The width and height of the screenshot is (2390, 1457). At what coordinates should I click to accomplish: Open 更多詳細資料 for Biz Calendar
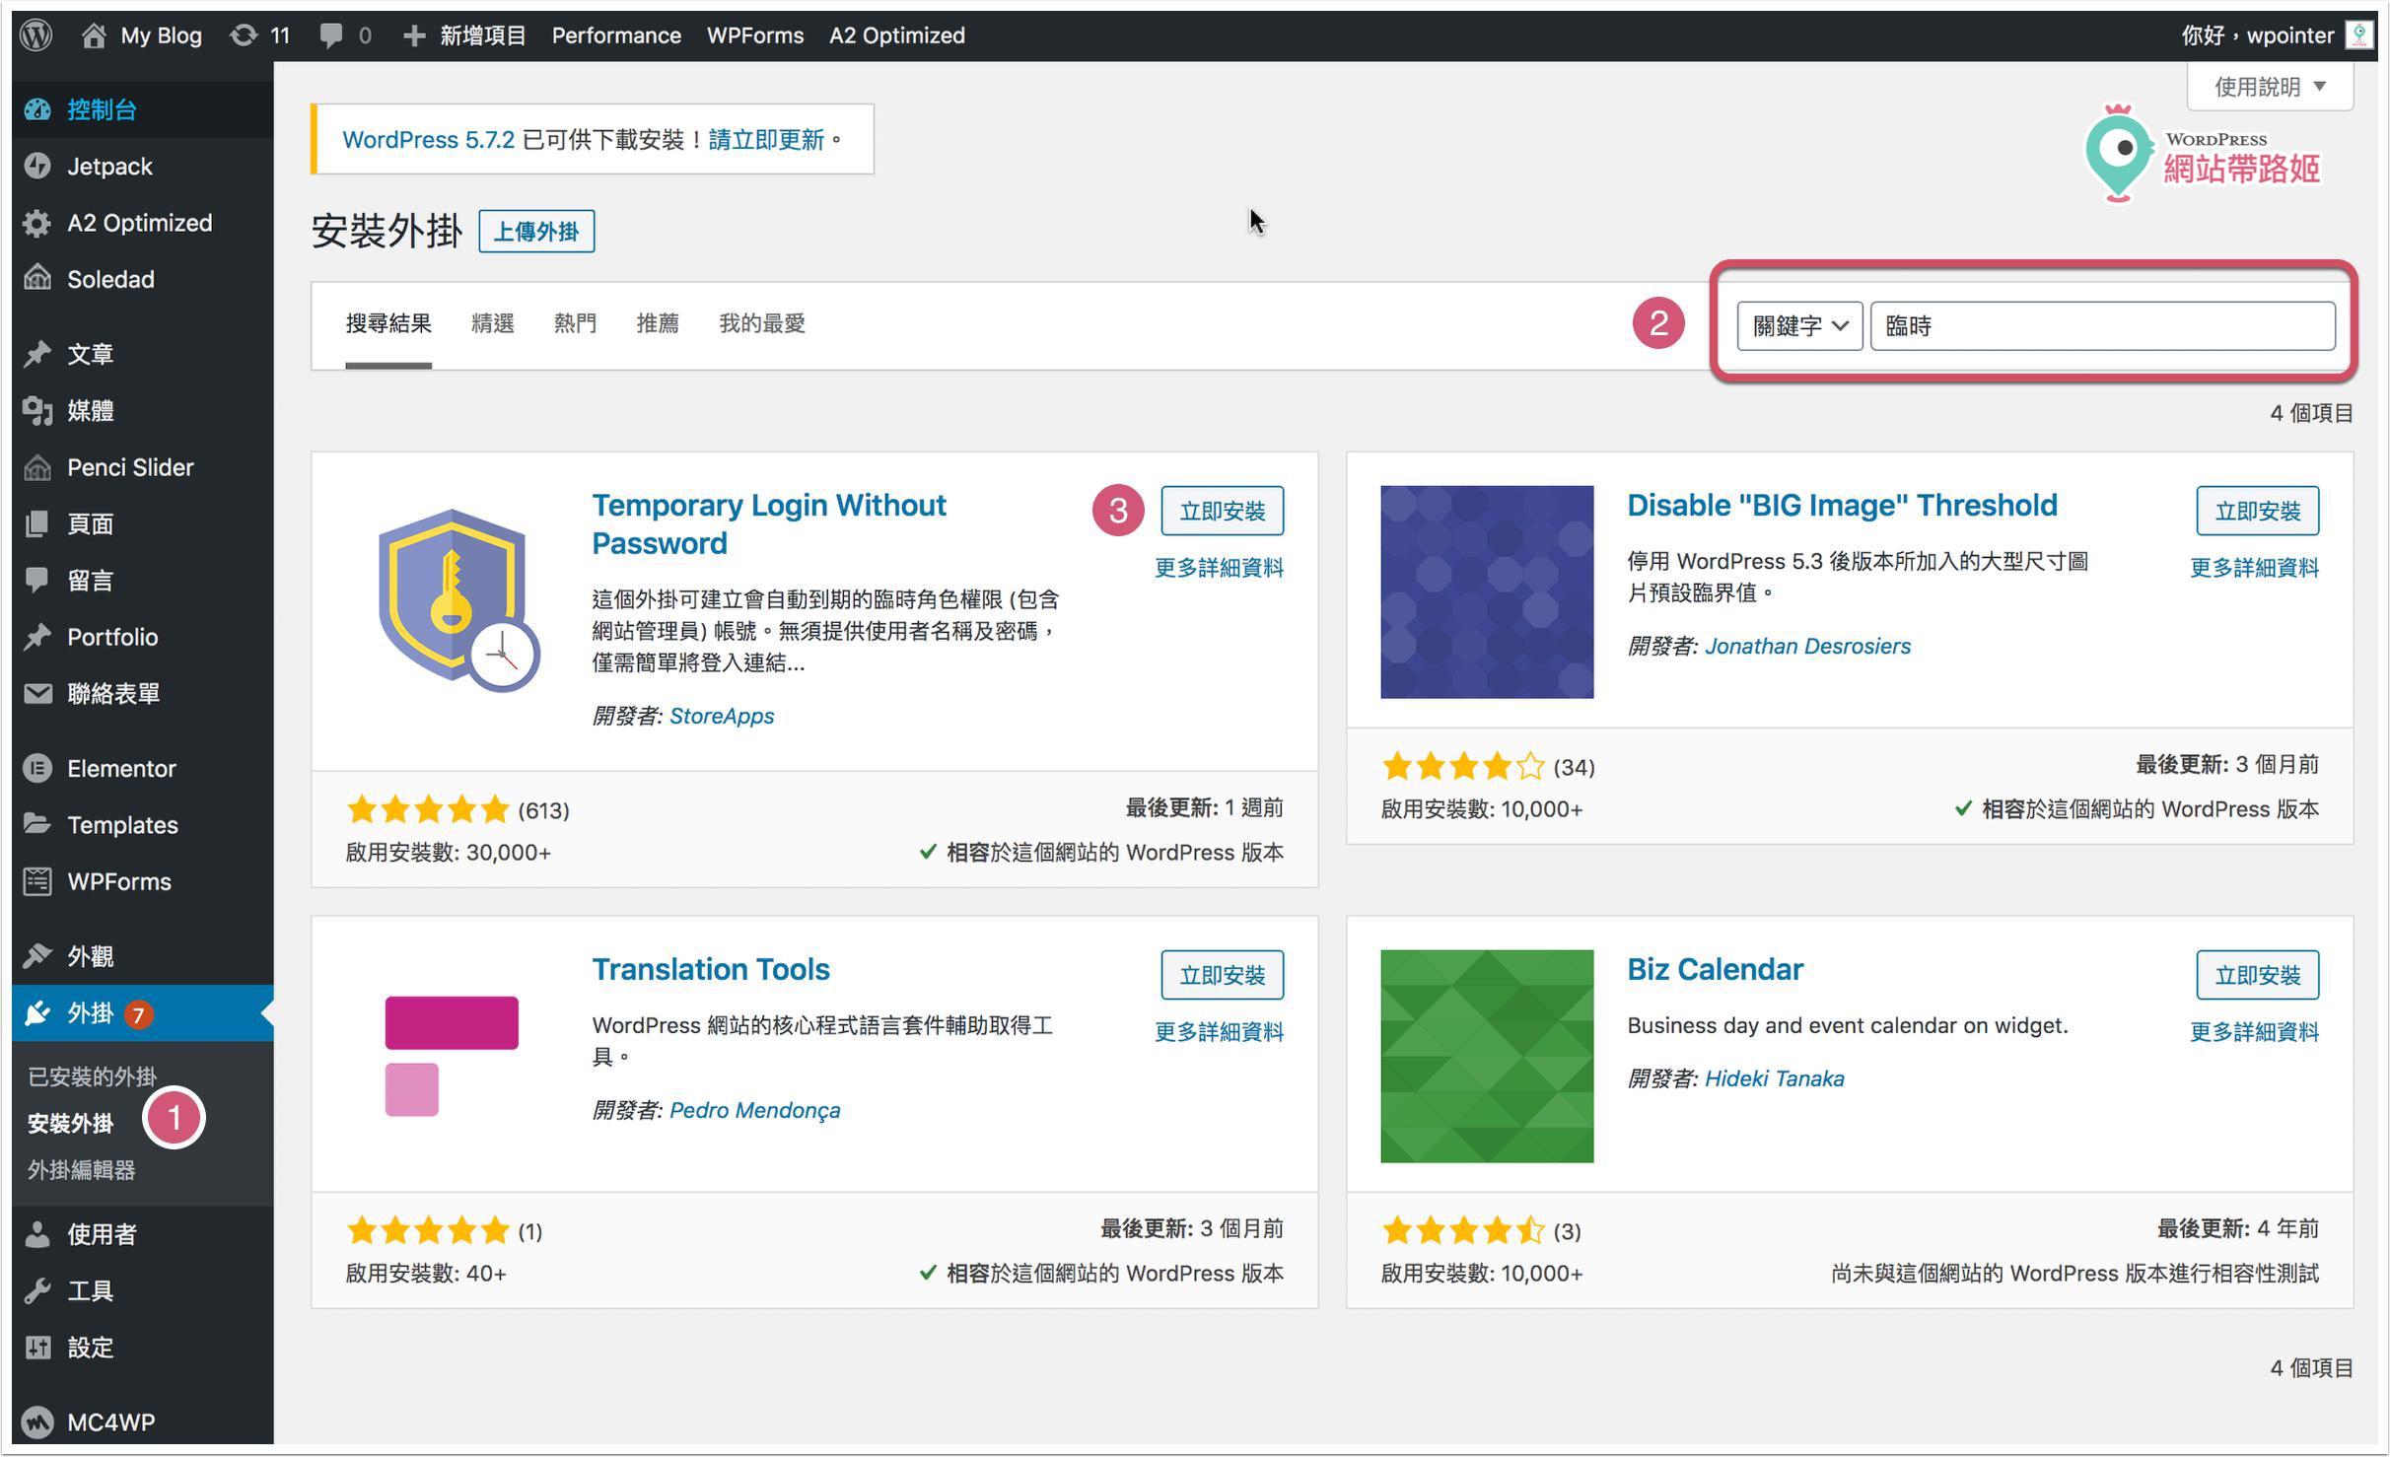[2255, 1032]
